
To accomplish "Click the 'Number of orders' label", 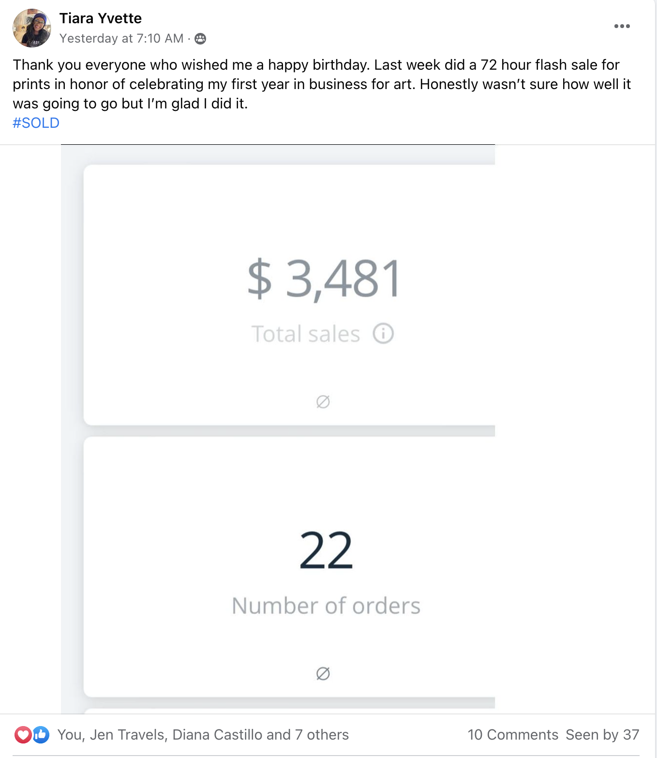I will coord(326,606).
